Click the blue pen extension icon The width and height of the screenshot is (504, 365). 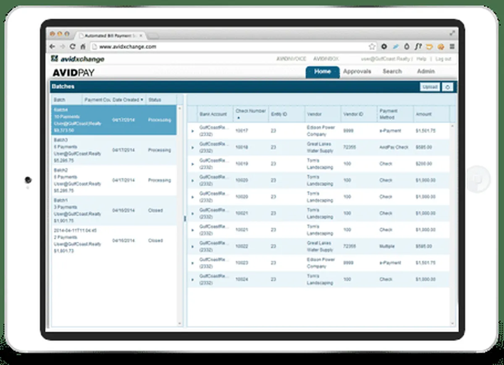[x=395, y=47]
